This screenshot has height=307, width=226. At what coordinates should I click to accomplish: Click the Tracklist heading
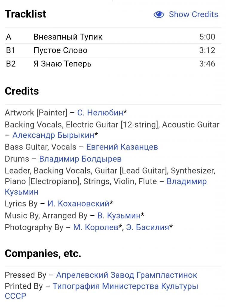coord(26,14)
